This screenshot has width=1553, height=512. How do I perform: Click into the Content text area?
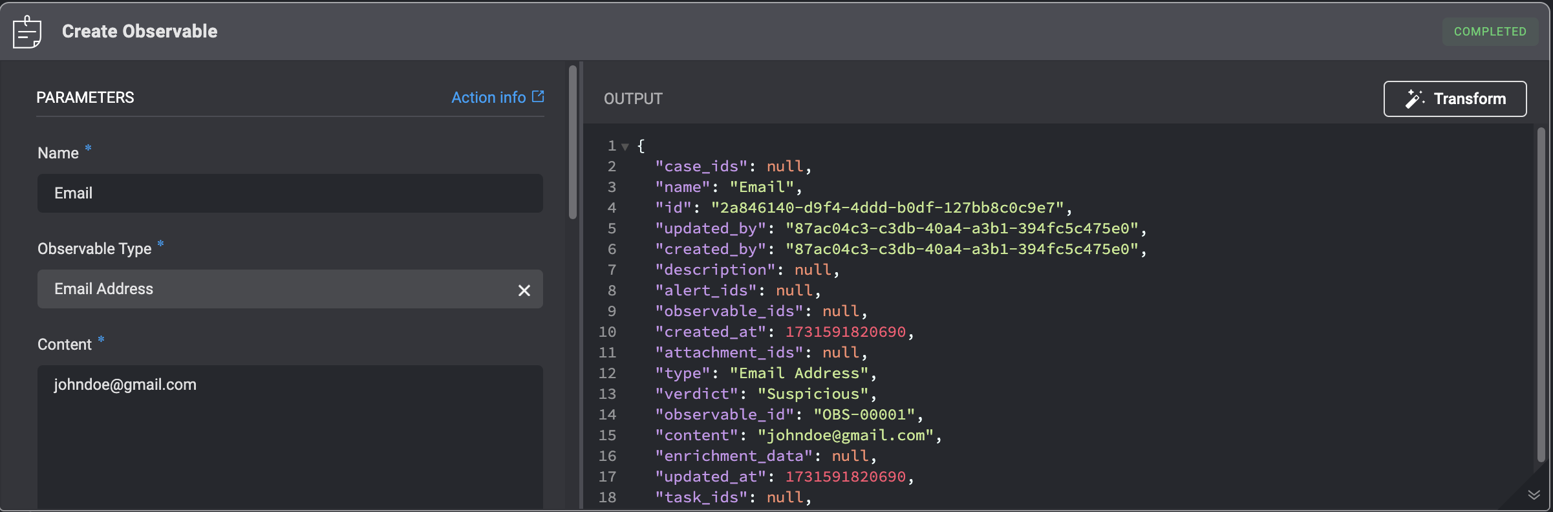point(290,437)
